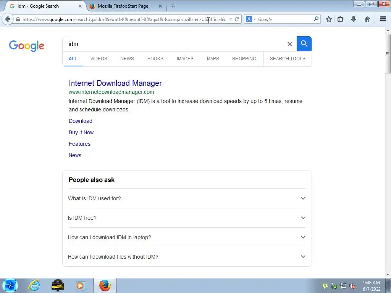Expand 'Is IDM free?' question
This screenshot has width=391, height=293.
click(x=187, y=218)
